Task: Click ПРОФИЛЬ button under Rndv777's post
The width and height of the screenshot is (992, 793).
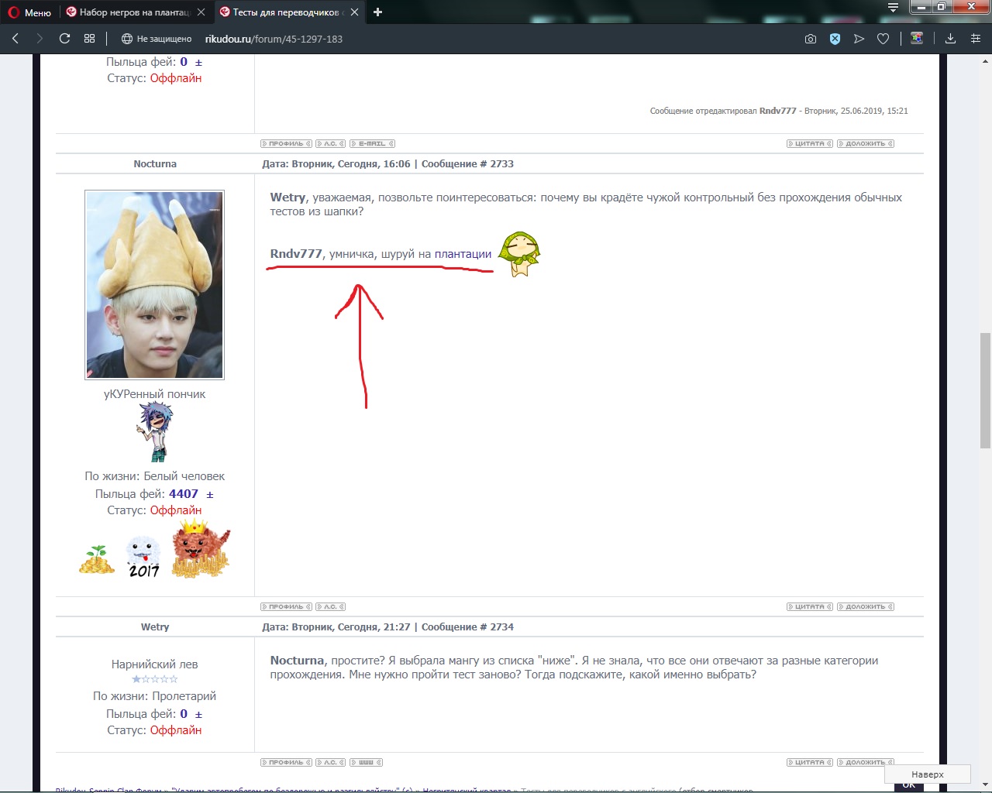Action: pyautogui.click(x=286, y=144)
